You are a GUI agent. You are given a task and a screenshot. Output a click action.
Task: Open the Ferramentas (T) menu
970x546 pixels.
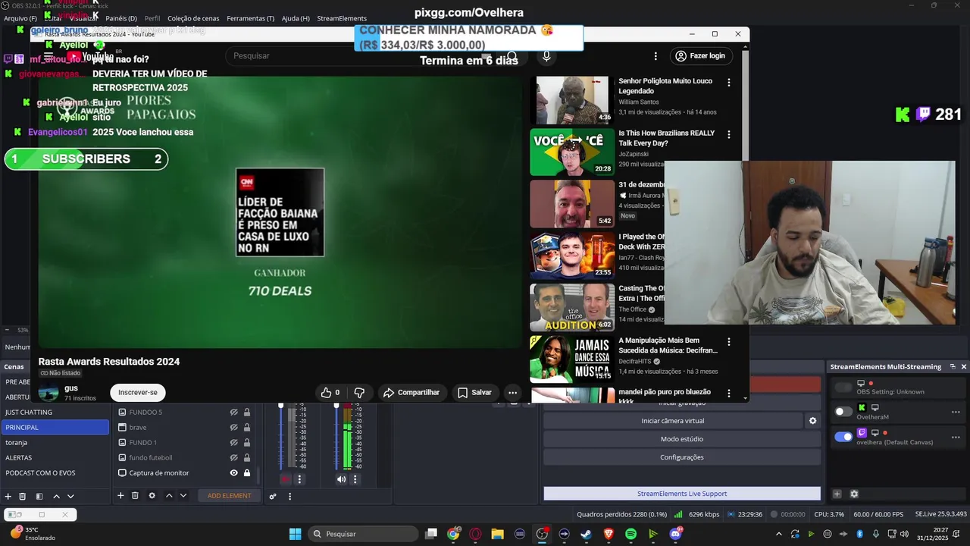click(x=251, y=18)
